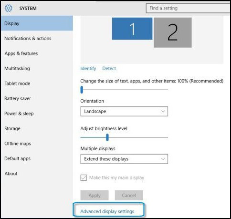Click the text size scaling slider handle

[x=82, y=90]
